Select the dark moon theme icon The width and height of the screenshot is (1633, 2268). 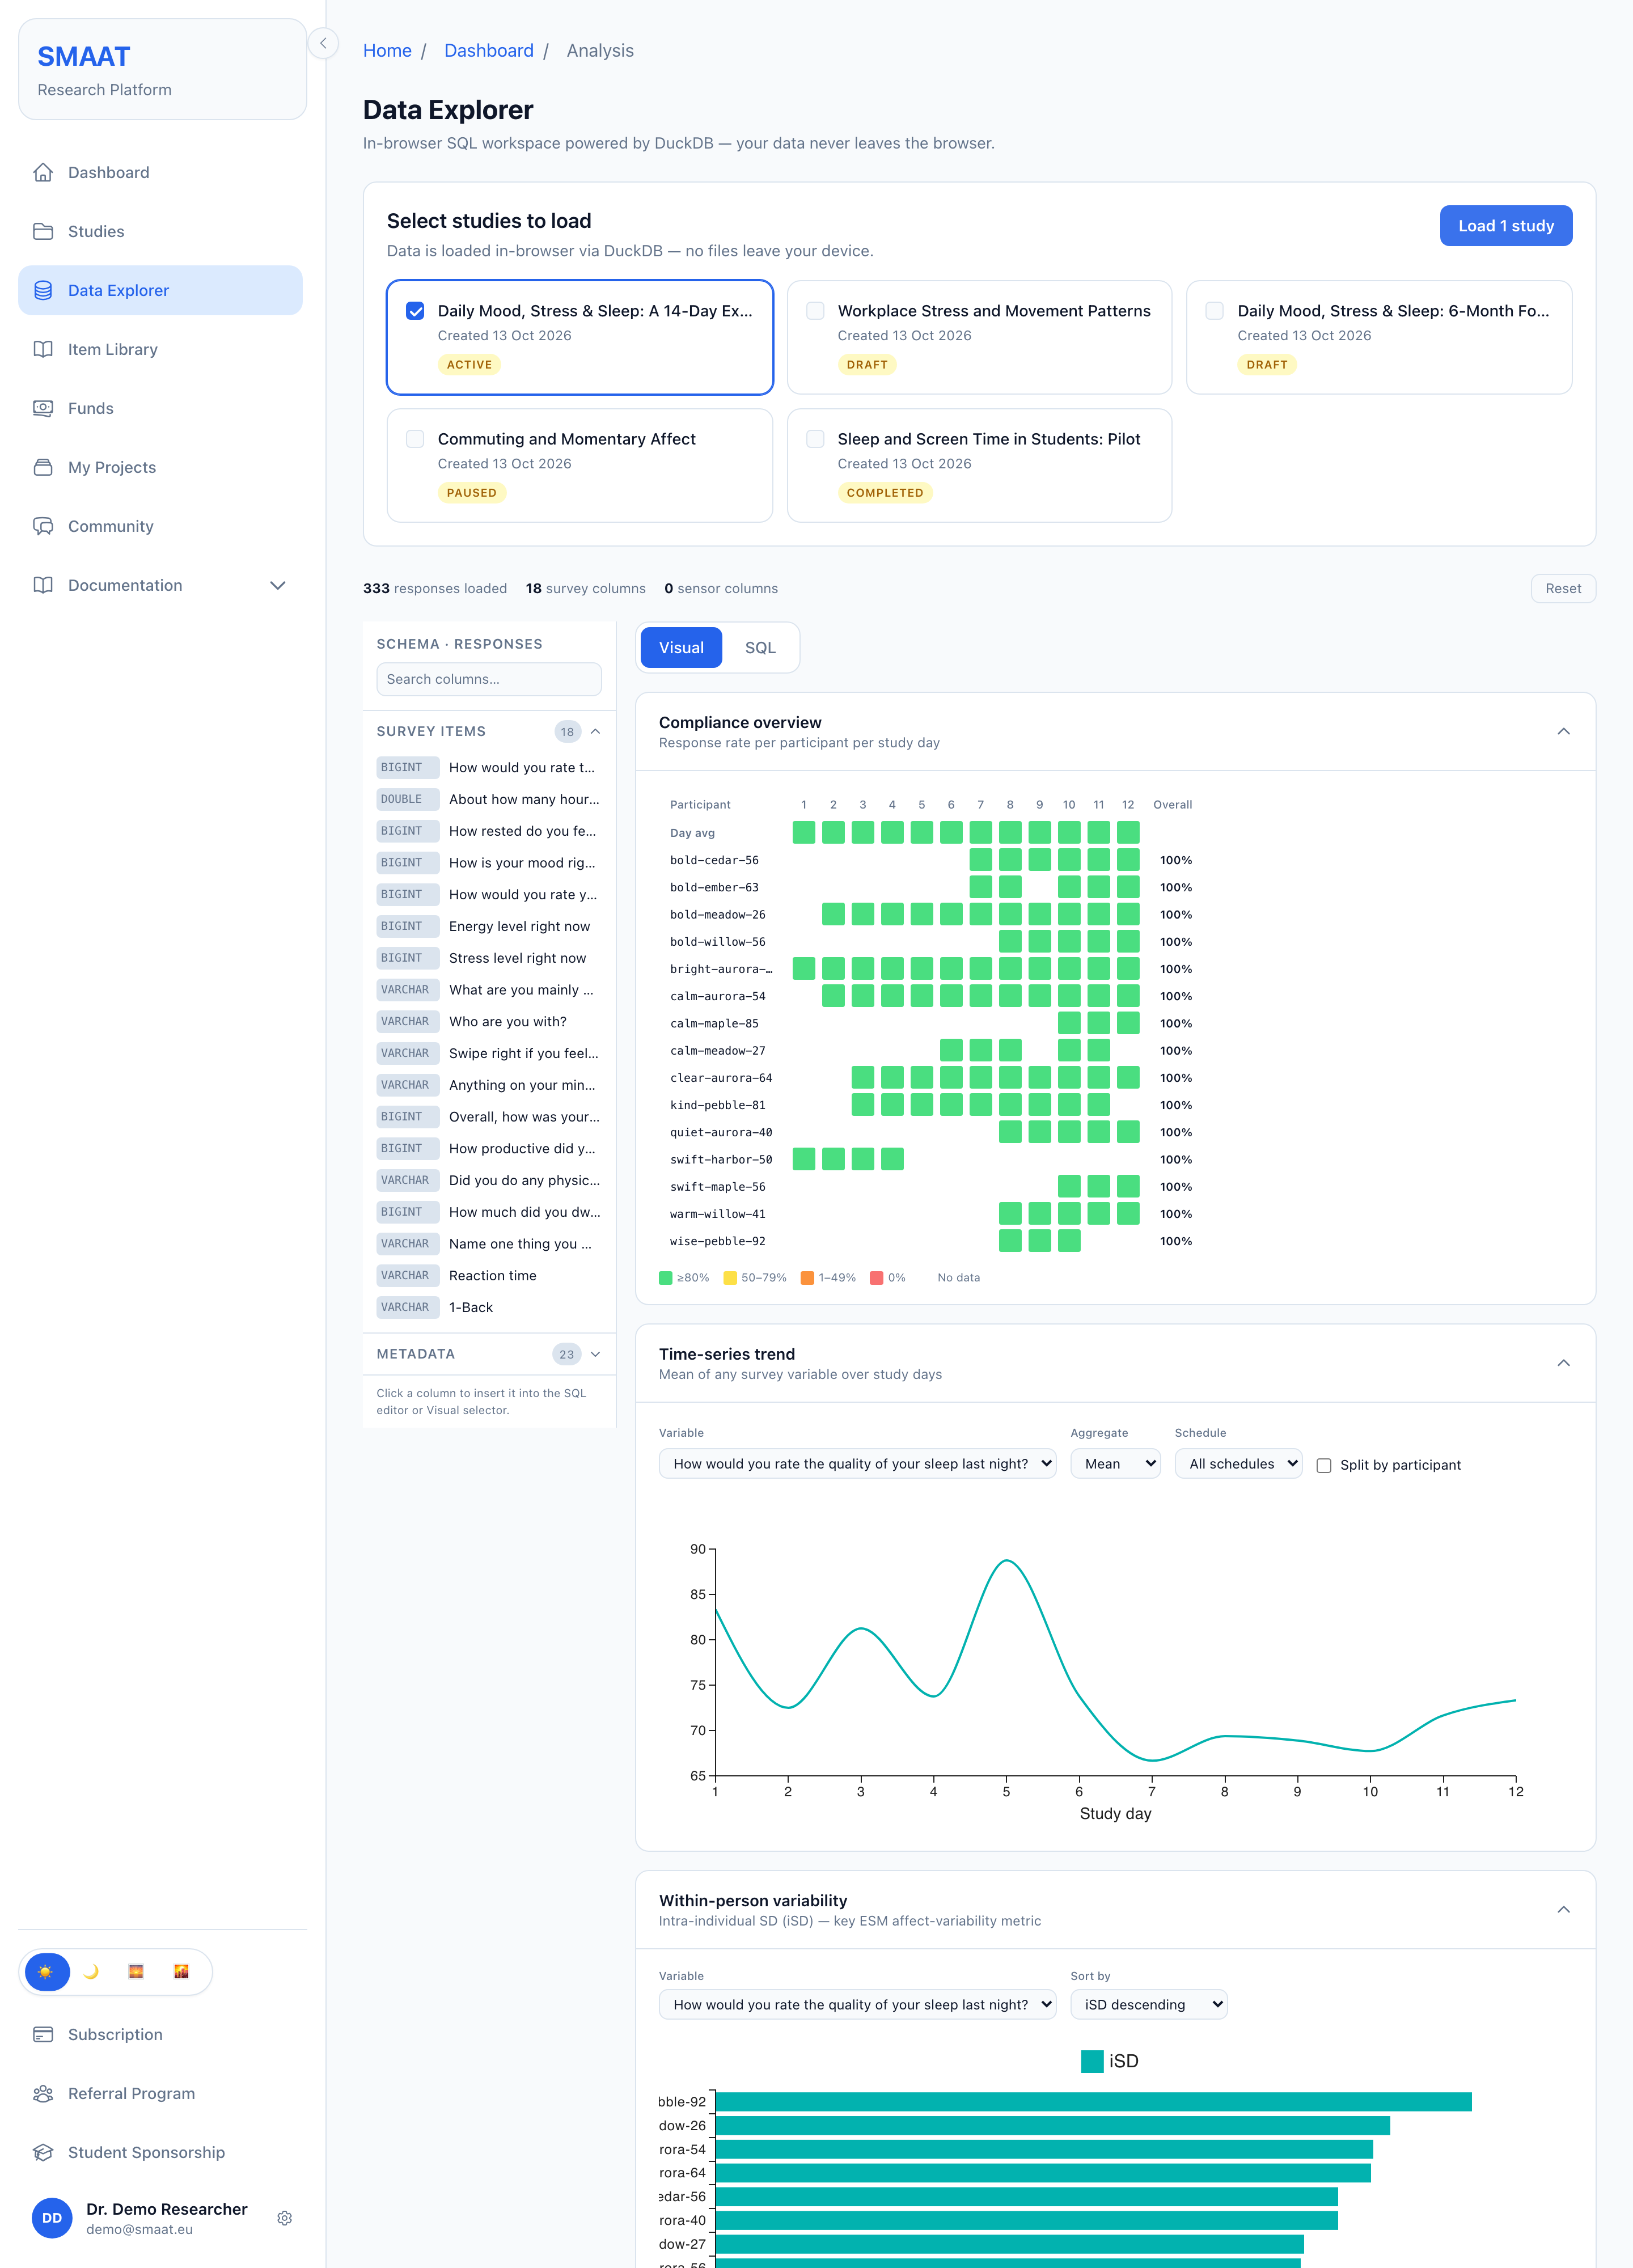[x=91, y=1971]
